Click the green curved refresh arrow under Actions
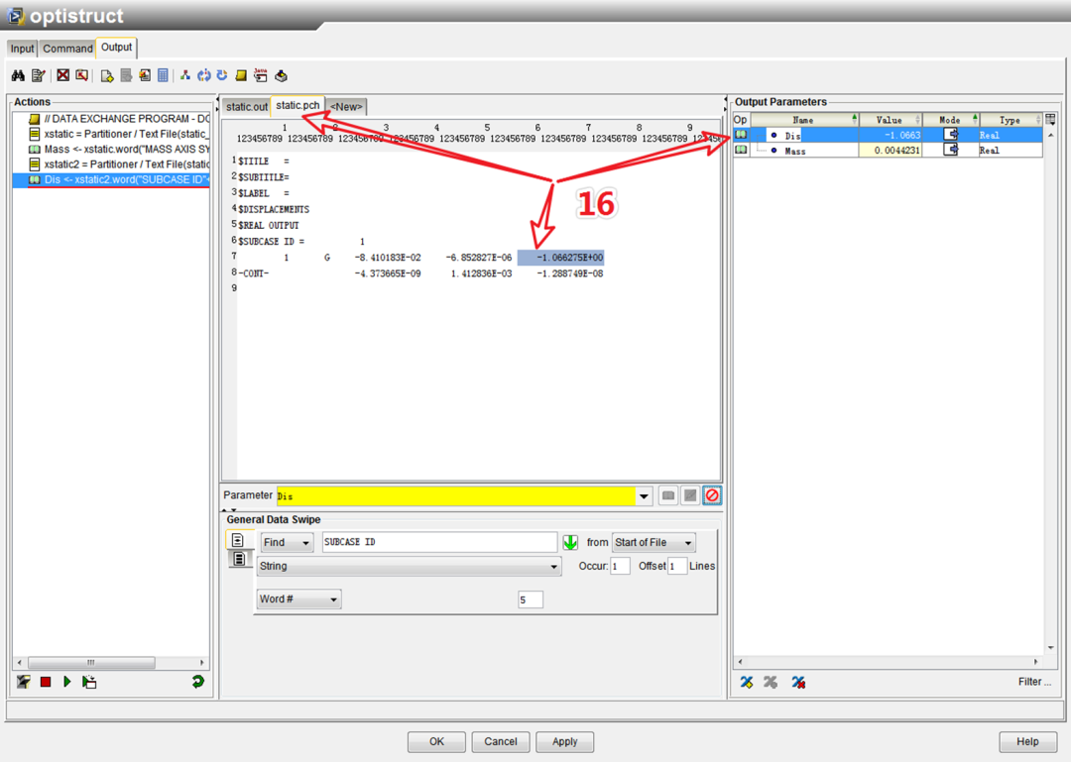 (x=198, y=681)
